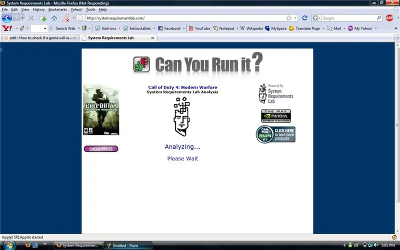Click the Can You Run It thumbs logo

pyautogui.click(x=141, y=64)
